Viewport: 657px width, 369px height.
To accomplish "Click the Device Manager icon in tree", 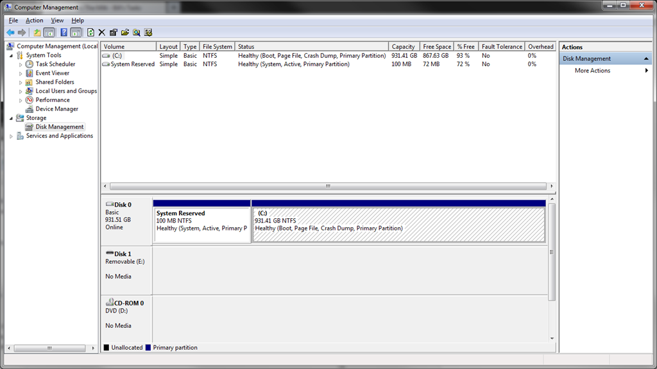I will click(30, 109).
